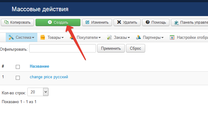Click the Сброс reset button
208x138 pixels.
tap(135, 48)
